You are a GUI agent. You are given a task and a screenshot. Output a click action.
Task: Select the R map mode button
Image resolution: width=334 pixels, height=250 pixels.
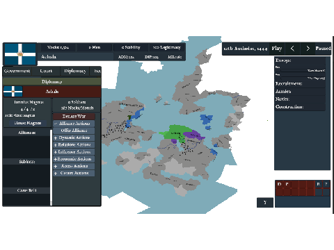point(319,184)
